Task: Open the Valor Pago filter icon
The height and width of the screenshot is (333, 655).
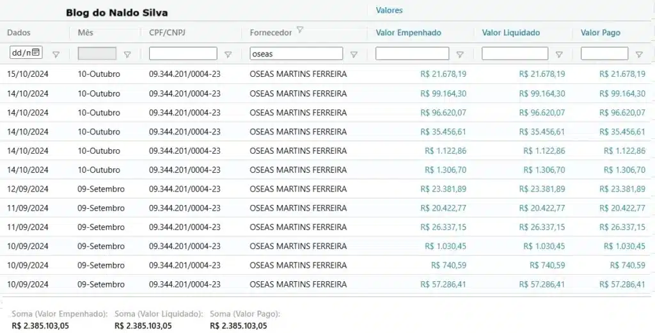Action: 639,54
